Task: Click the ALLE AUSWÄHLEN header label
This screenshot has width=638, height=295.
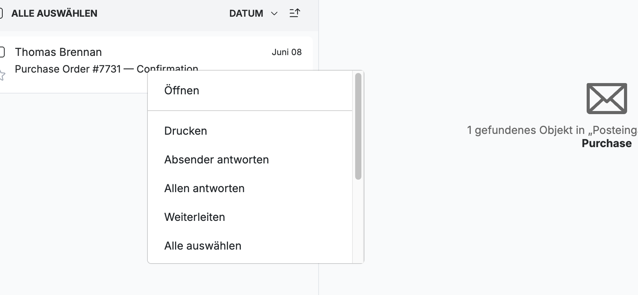Action: pyautogui.click(x=54, y=13)
